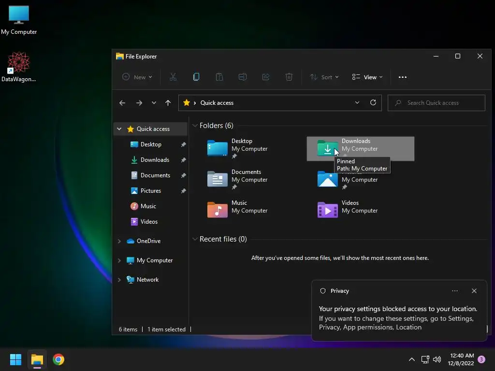The height and width of the screenshot is (371, 495).
Task: Open notification center badge
Action: (481, 359)
